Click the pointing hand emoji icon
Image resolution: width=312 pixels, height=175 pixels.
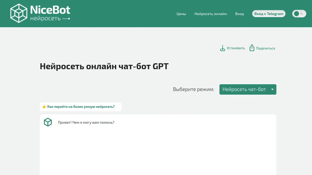[x=44, y=107]
